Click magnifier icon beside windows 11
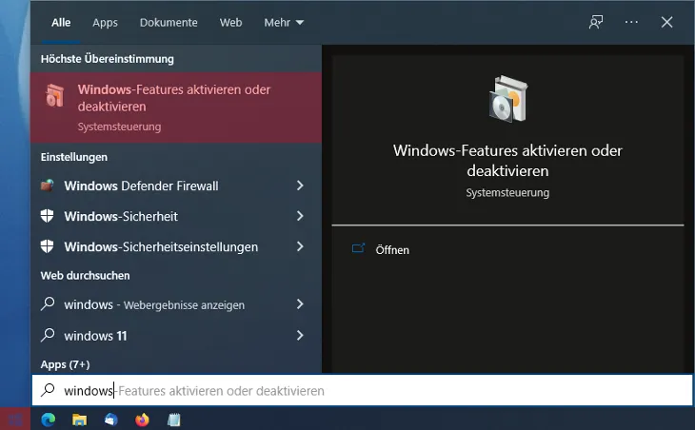695x430 pixels. coord(48,335)
